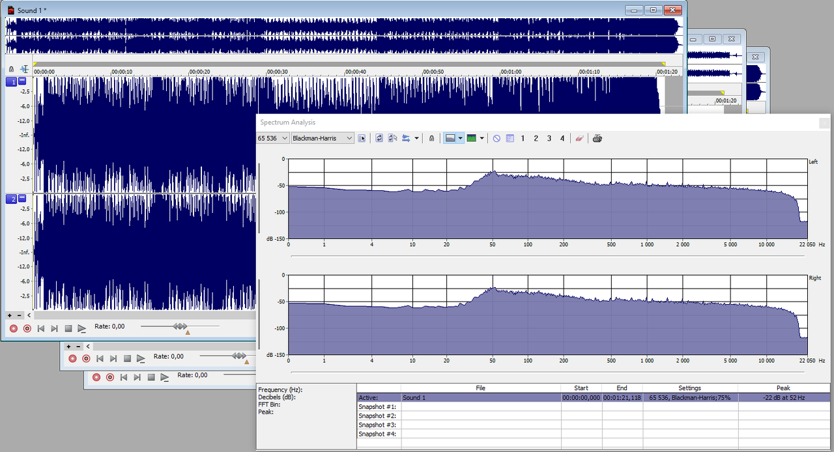Toggle channel 2 button in Sound 1 window
Screen dimensions: 834x452
[x=11, y=199]
